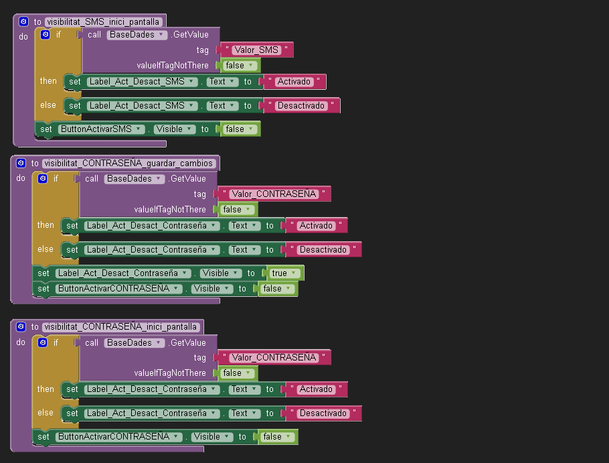The height and width of the screenshot is (463, 609).
Task: Open Text property dropdown in SMS else row
Action: point(222,106)
